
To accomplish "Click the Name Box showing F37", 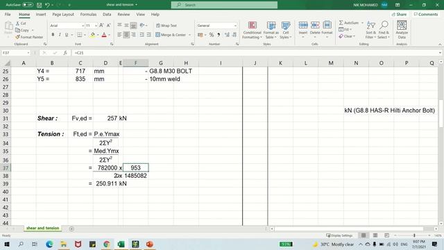I will (16, 53).
